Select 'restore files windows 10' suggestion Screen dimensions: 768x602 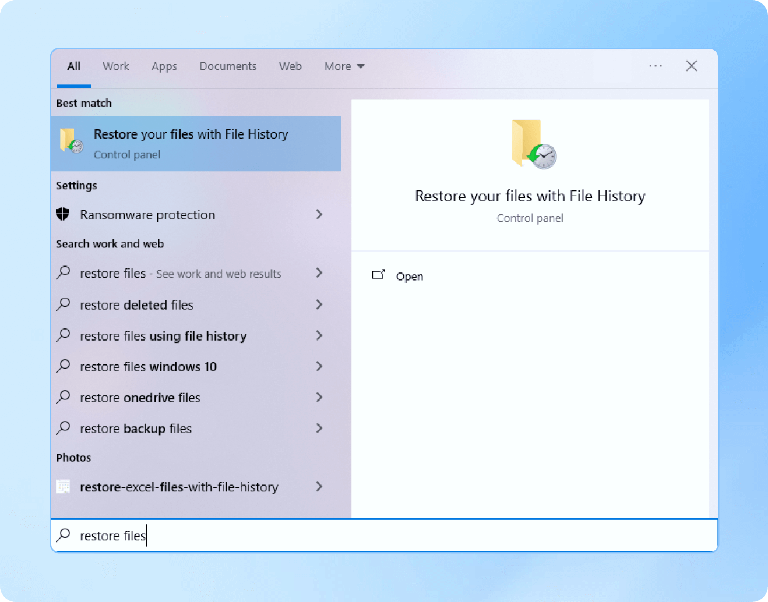click(196, 366)
